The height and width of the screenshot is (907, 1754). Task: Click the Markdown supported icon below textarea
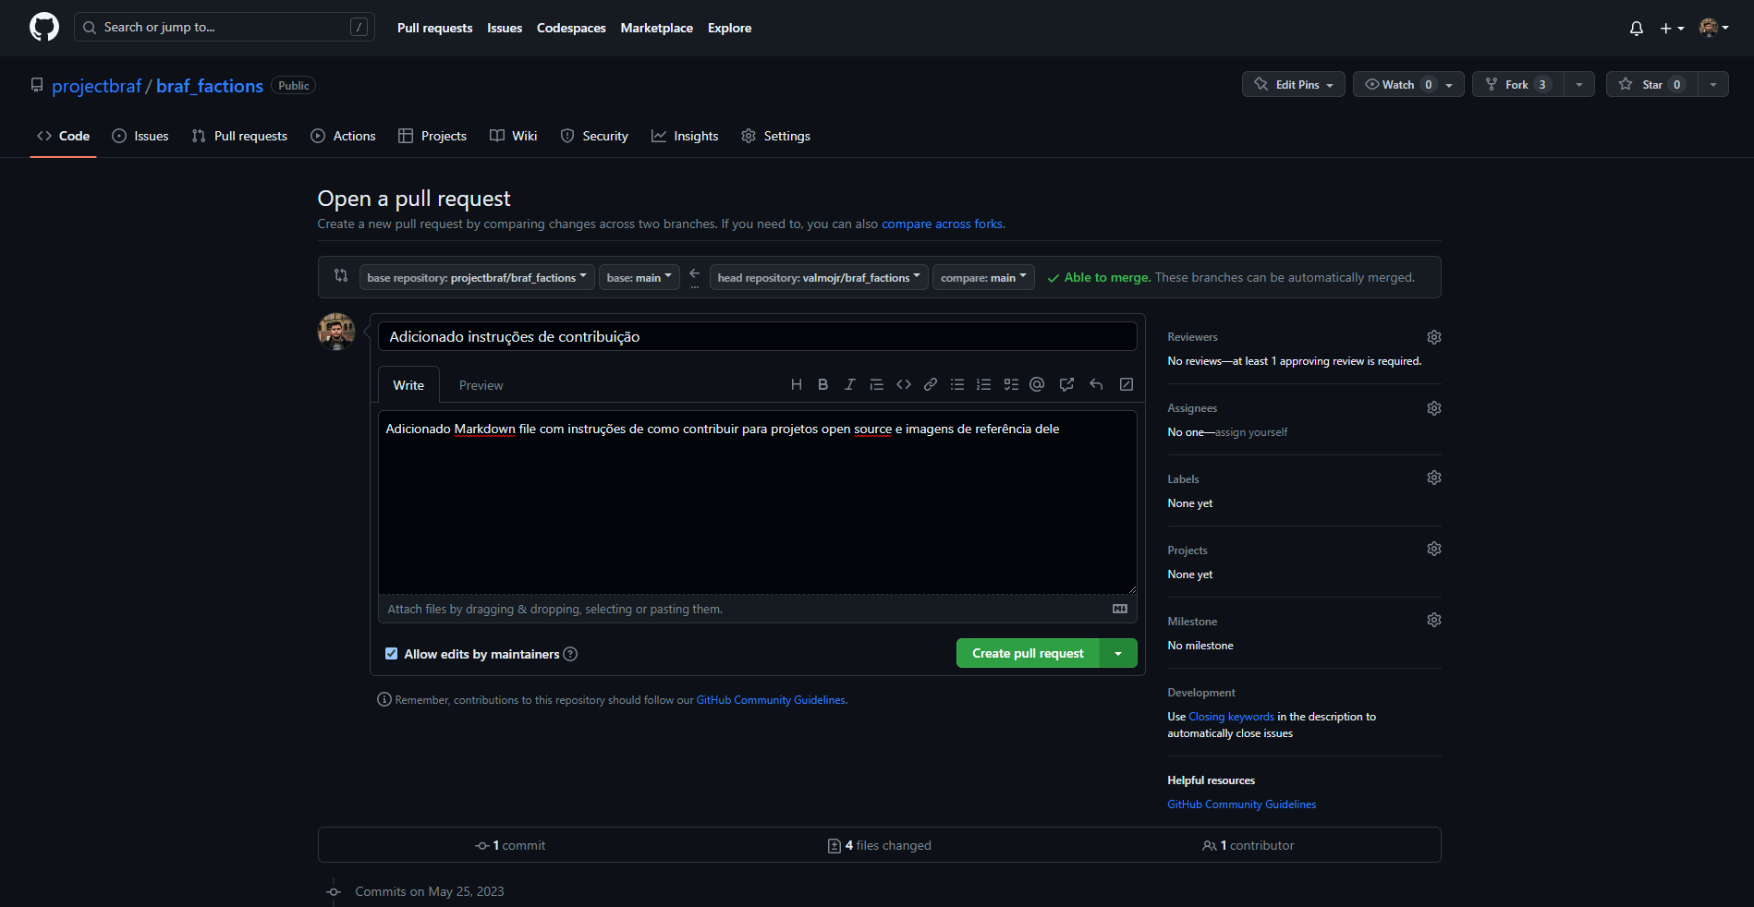[x=1120, y=609]
